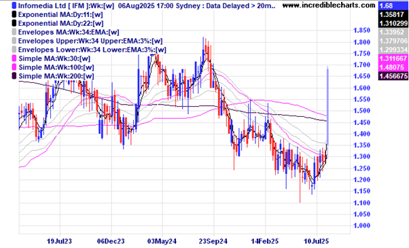Click the blue Infomedia Ltd legend swatch
The height and width of the screenshot is (248, 409).
click(14, 5)
